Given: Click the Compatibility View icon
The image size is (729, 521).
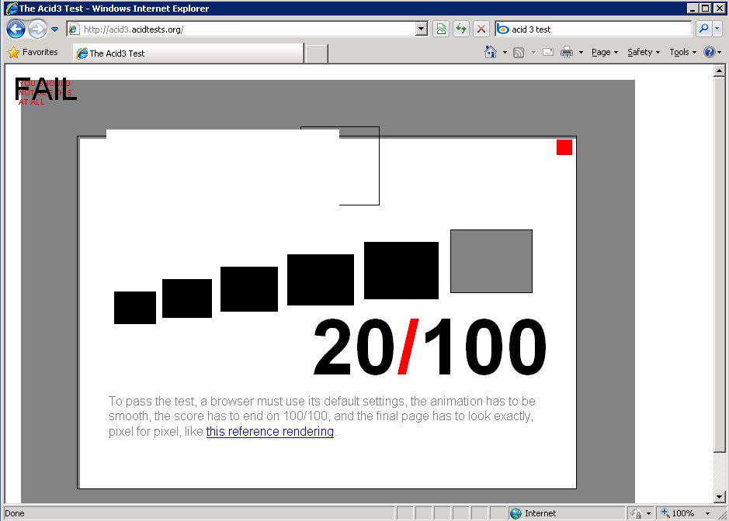Looking at the screenshot, I should [x=441, y=29].
